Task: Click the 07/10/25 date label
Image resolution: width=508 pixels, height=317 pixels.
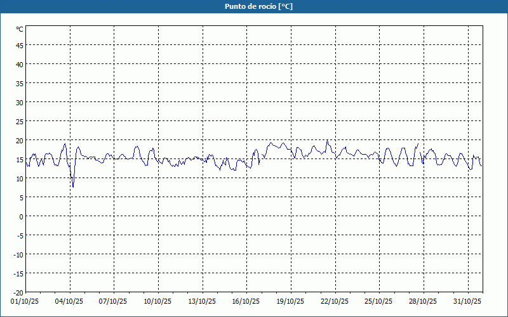Action: pos(114,301)
